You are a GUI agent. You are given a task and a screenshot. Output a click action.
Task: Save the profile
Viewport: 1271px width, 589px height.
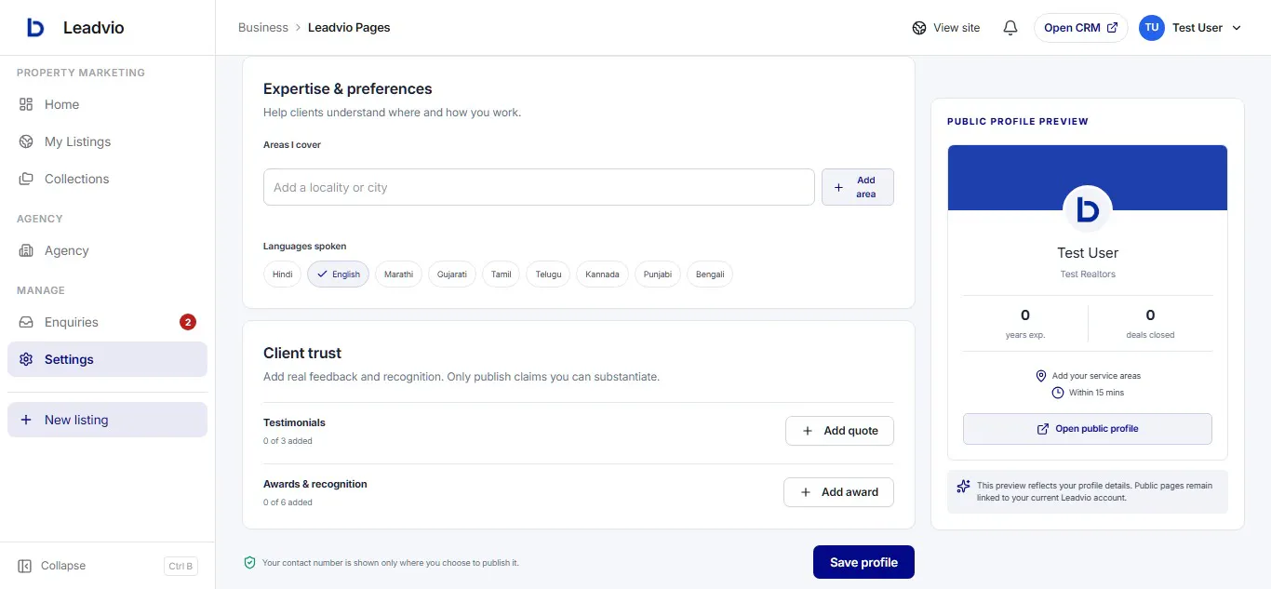click(x=863, y=562)
